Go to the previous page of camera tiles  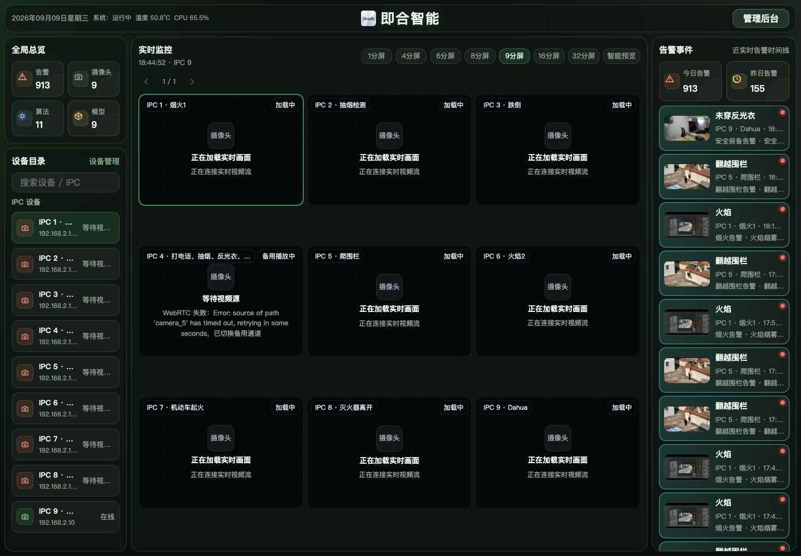coord(146,82)
